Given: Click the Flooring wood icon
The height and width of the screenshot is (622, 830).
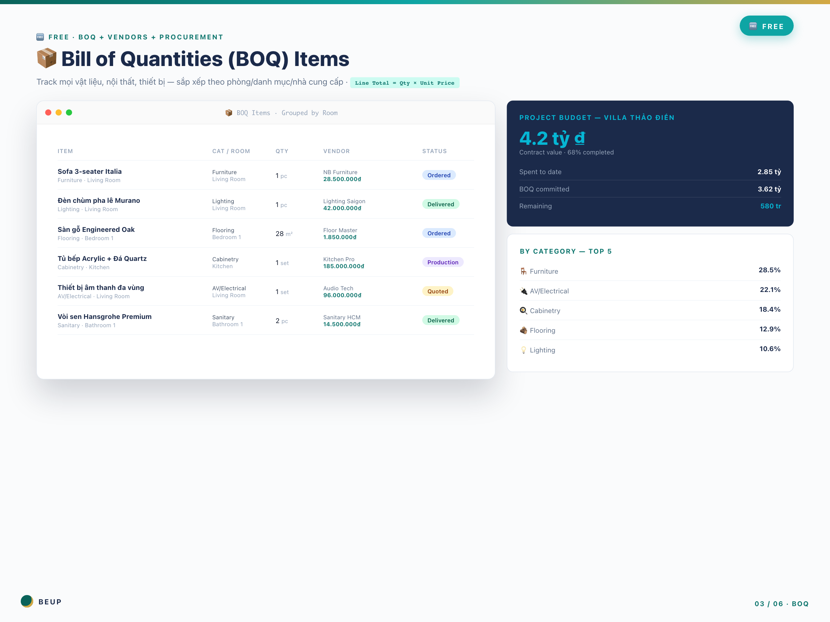Looking at the screenshot, I should 524,330.
